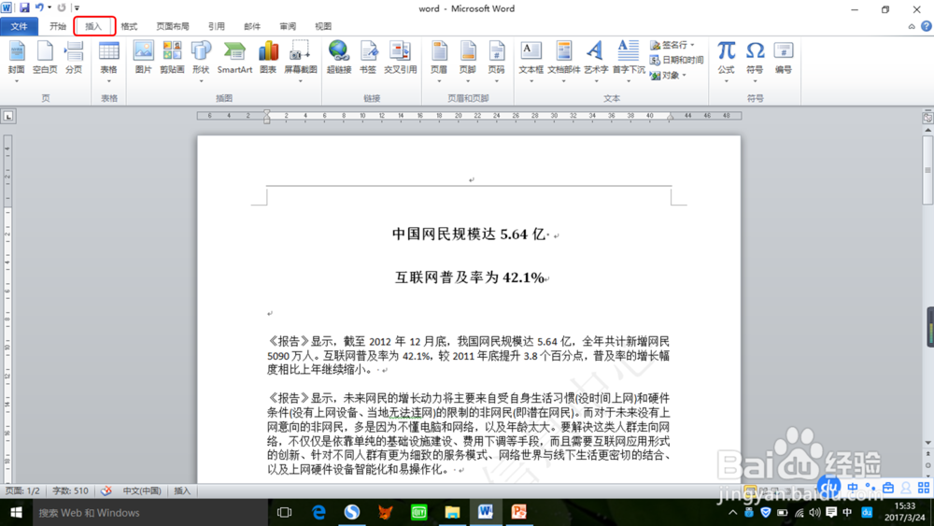Switch to the Home (开始) tab
Viewport: 934px width, 526px height.
pyautogui.click(x=58, y=26)
